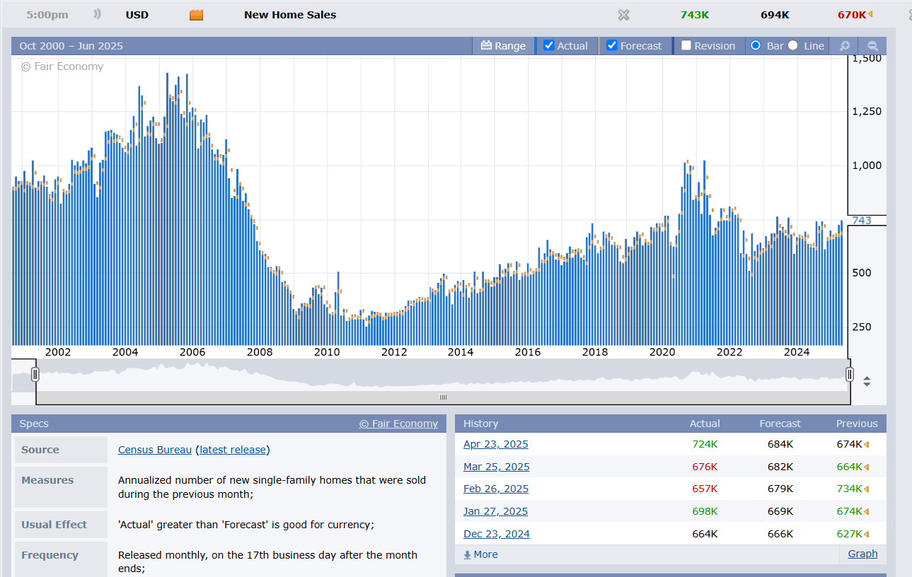Zoom in with the magnifier plus icon
The width and height of the screenshot is (912, 577).
[x=844, y=46]
